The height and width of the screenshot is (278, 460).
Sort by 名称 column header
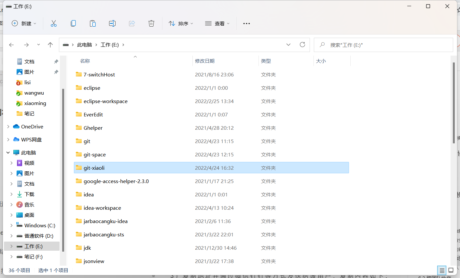point(85,61)
